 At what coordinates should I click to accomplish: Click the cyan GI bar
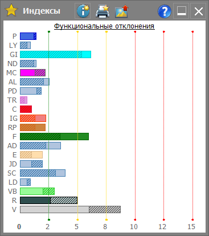(x=55, y=54)
